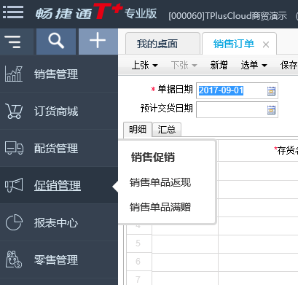Screen dimensions: 298x285
Task: Select 销售单品返现 from flyout menu
Action: pyautogui.click(x=160, y=182)
